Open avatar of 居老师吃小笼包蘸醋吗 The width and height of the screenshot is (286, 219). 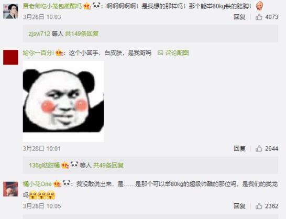coord(10,12)
